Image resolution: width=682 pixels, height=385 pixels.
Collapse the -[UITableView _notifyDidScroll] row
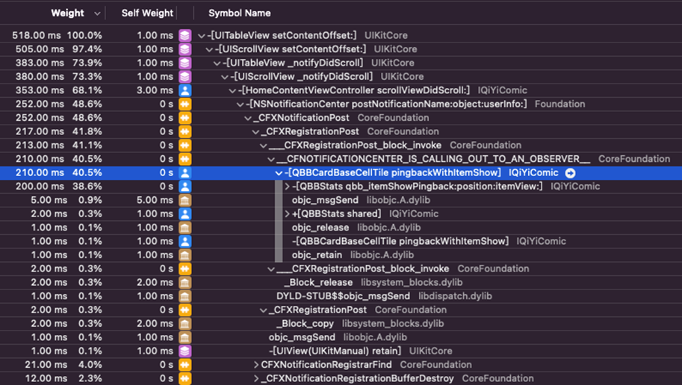(217, 63)
